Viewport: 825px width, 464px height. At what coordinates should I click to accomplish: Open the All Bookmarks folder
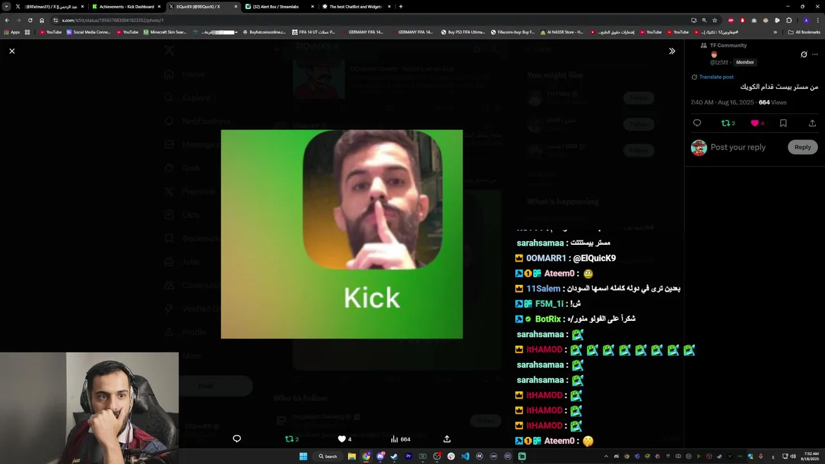point(804,32)
